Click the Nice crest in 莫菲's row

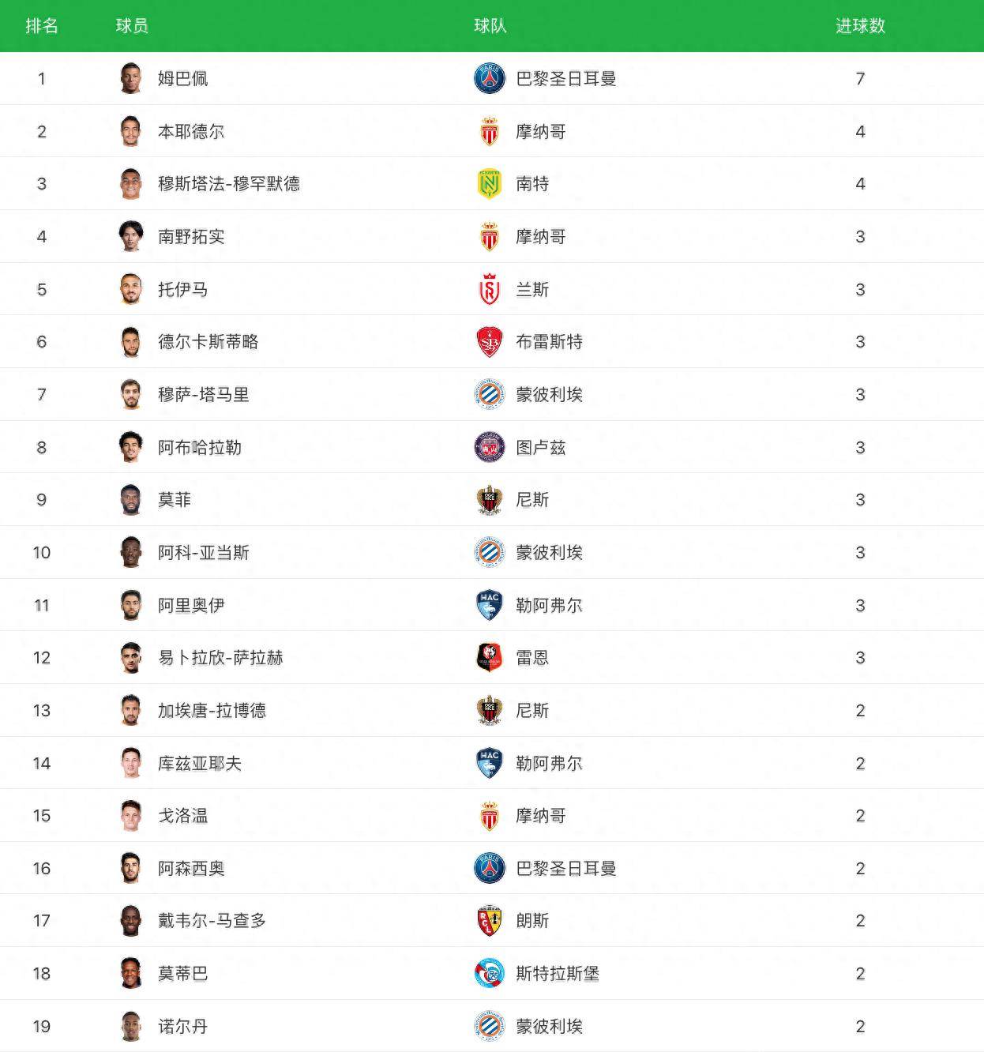click(x=489, y=500)
